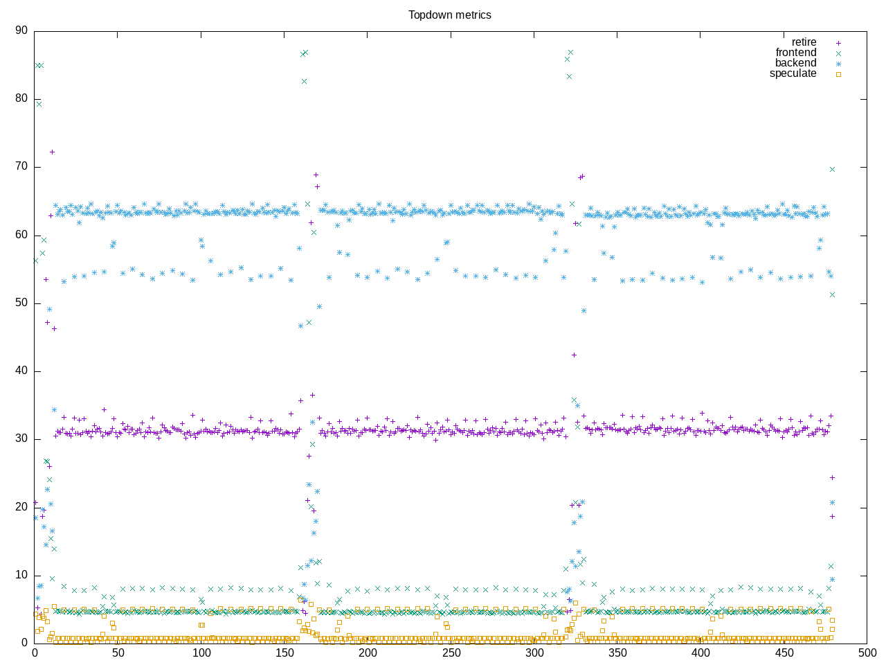The width and height of the screenshot is (886, 665).
Task: Click the green x marker beside frontend
Action: coord(838,53)
